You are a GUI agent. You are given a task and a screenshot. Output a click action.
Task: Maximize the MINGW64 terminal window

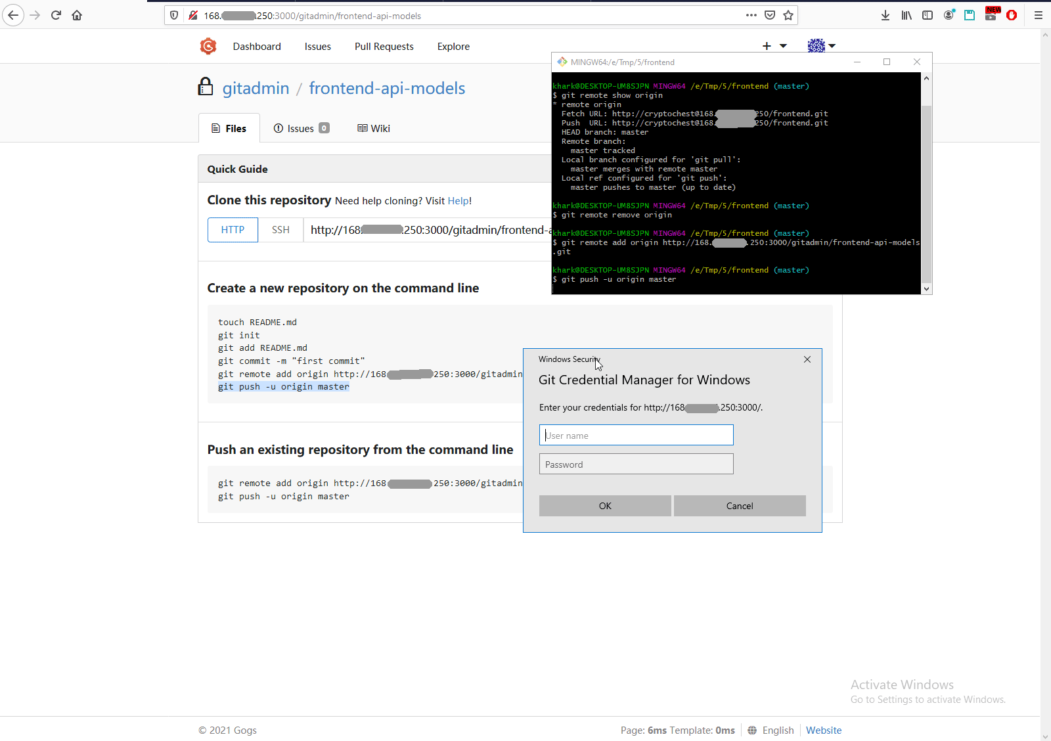(x=887, y=62)
